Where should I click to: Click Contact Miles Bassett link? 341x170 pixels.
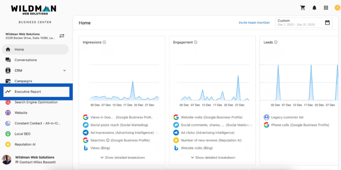(x=37, y=162)
